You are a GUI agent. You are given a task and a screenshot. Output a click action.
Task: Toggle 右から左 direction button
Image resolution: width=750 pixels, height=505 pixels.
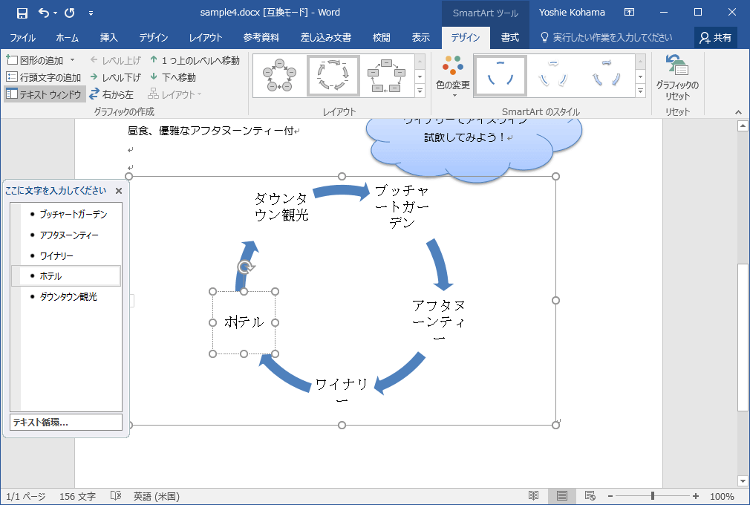point(111,94)
